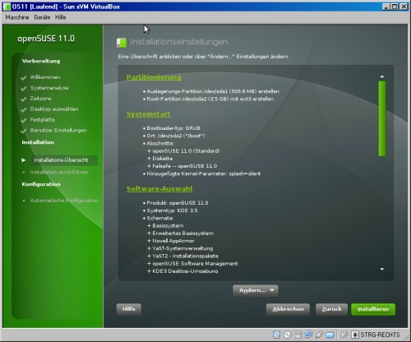Open the Ändern... dropdown button
Viewport: 411px width, 342px height.
pos(256,290)
